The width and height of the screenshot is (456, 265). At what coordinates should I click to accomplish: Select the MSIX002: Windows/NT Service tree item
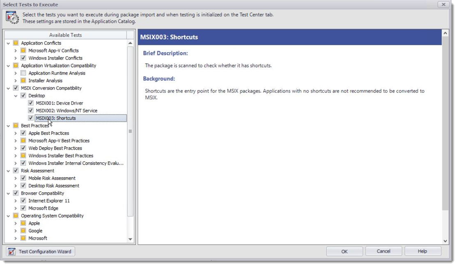point(66,110)
